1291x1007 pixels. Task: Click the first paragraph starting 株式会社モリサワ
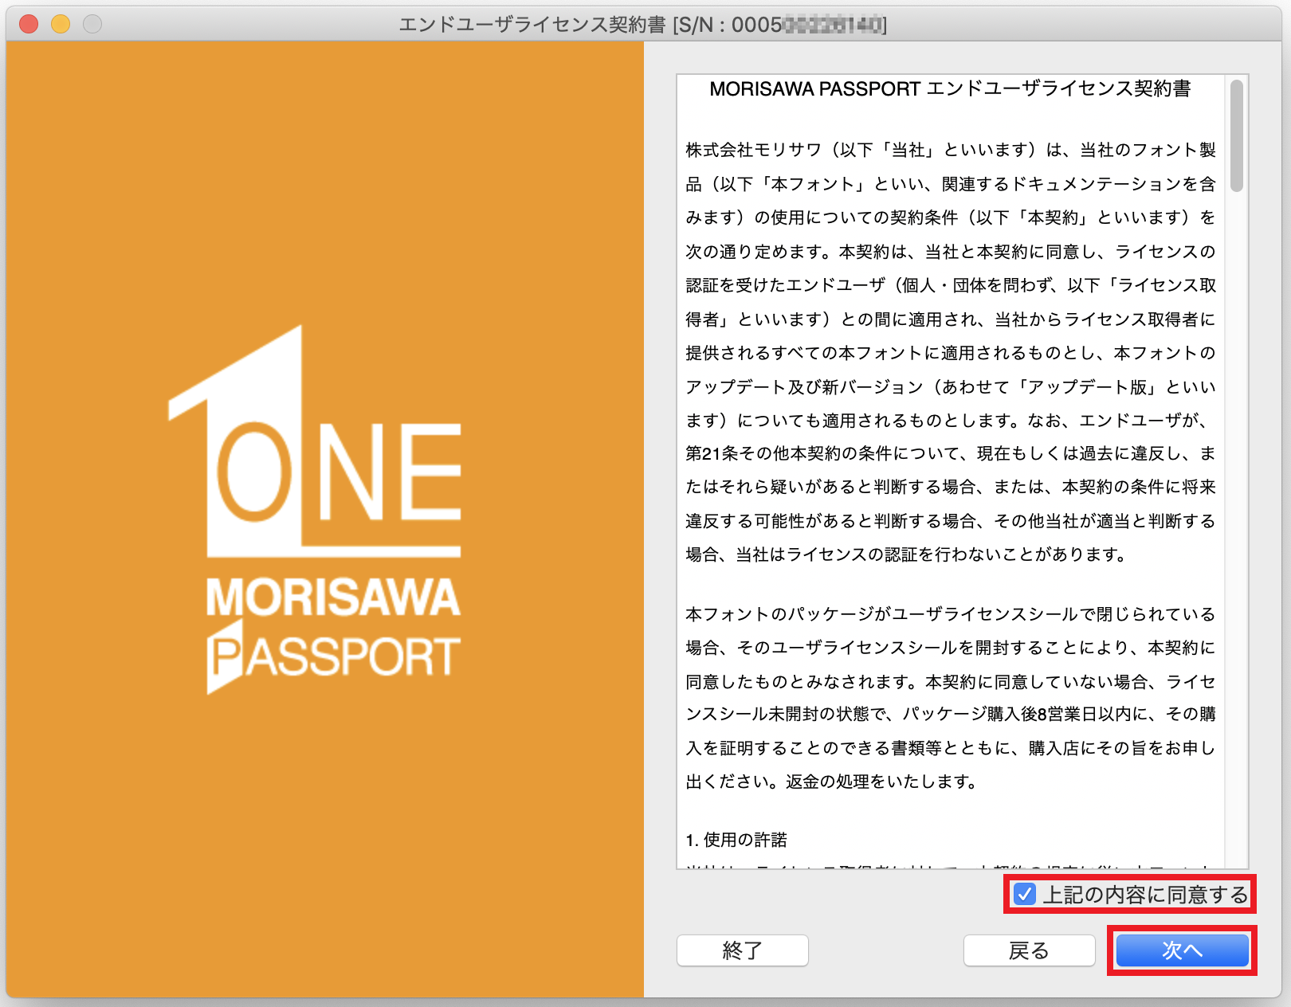click(950, 352)
